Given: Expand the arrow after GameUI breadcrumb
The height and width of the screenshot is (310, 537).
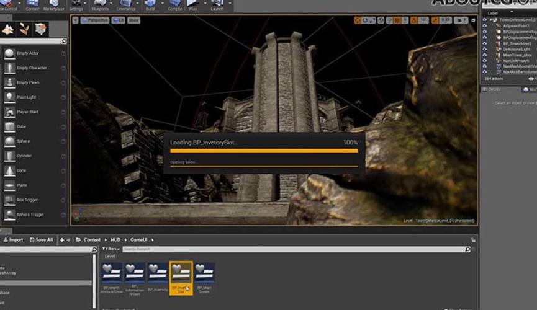Looking at the screenshot, I should pos(152,240).
